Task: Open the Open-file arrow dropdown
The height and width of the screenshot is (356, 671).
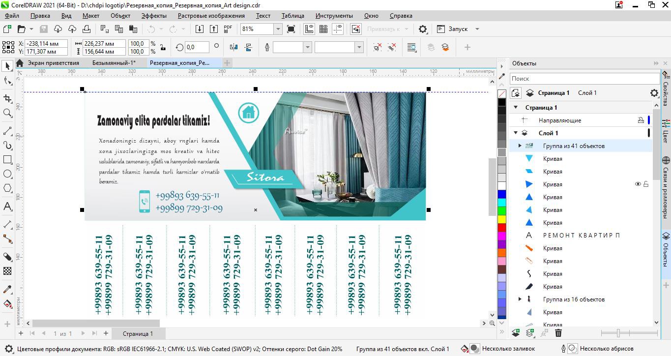Action: tap(31, 29)
